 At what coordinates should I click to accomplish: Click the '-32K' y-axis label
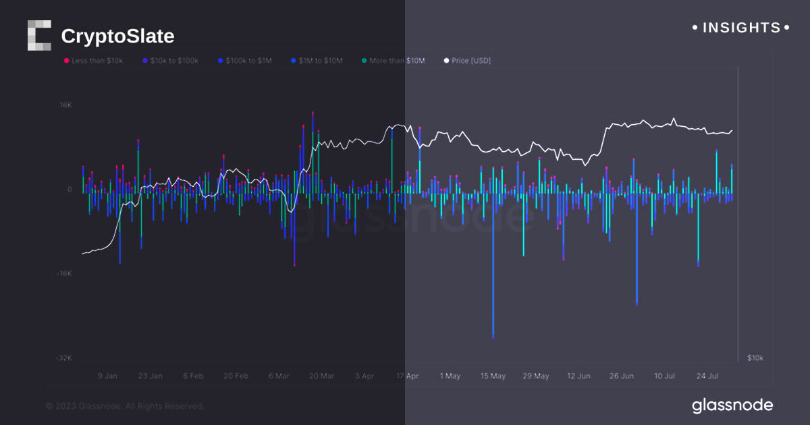pos(64,358)
